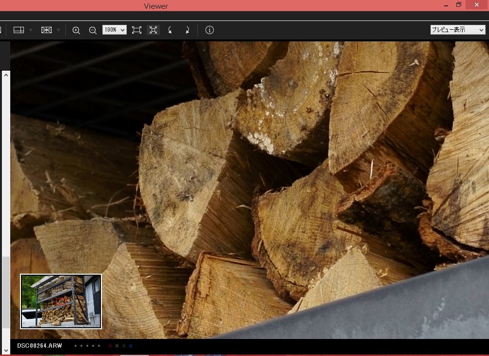Screen dimensions: 489x356
Task: Set the blue color label
Action: [x=131, y=346]
